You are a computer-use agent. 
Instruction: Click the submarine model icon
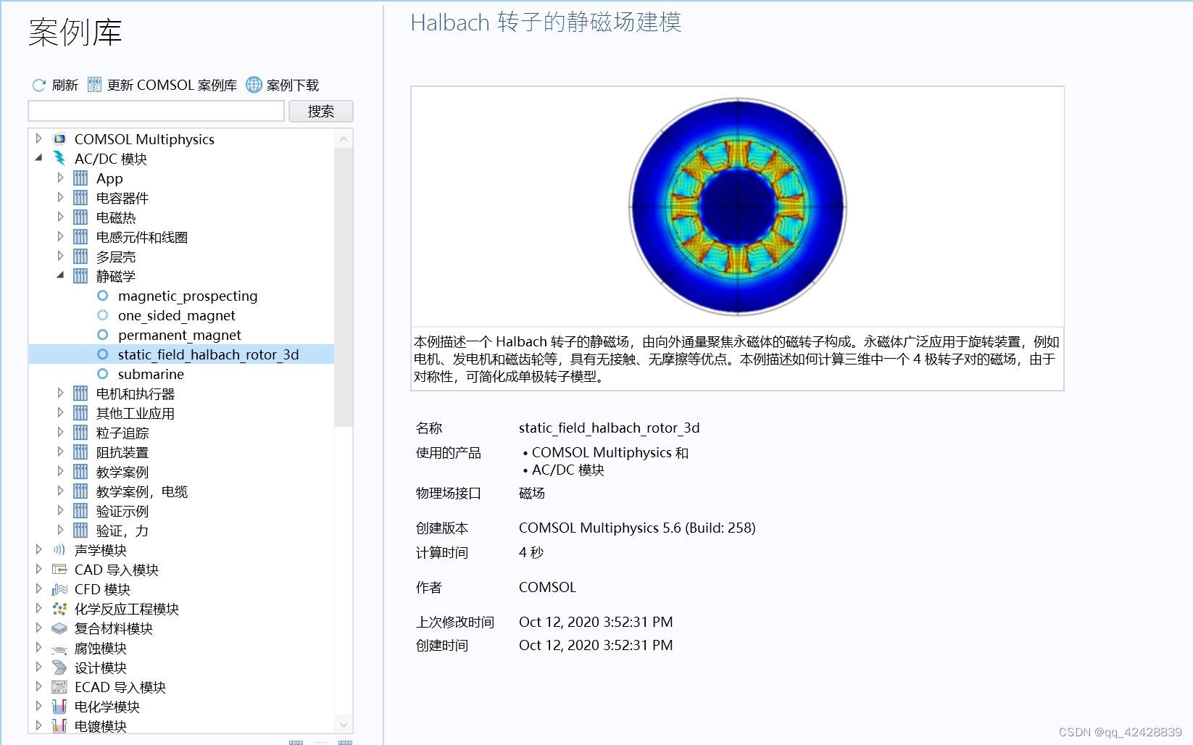[x=103, y=374]
